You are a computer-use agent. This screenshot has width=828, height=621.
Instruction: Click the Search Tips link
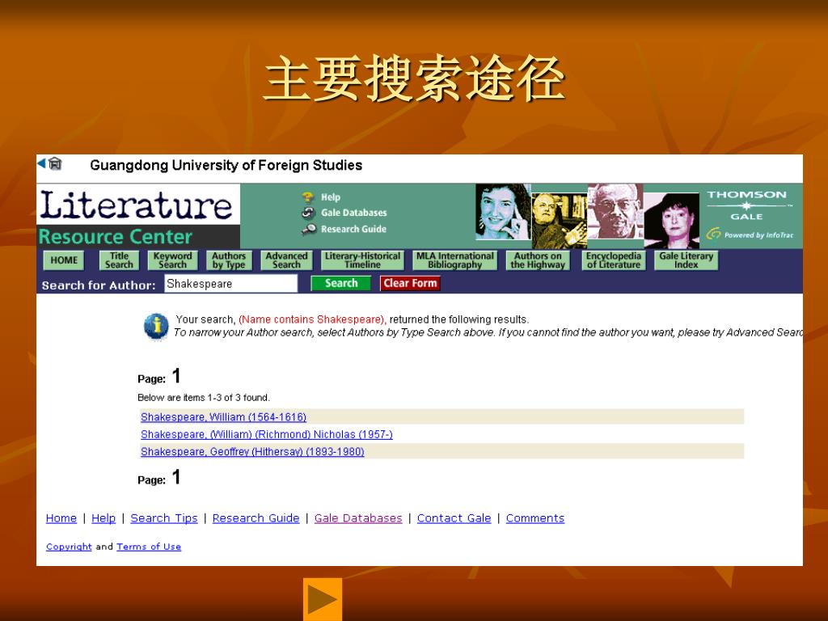tap(164, 518)
